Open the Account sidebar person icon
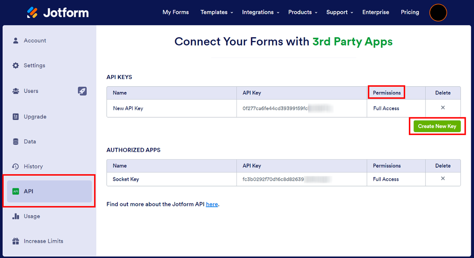The height and width of the screenshot is (258, 474). click(x=16, y=41)
